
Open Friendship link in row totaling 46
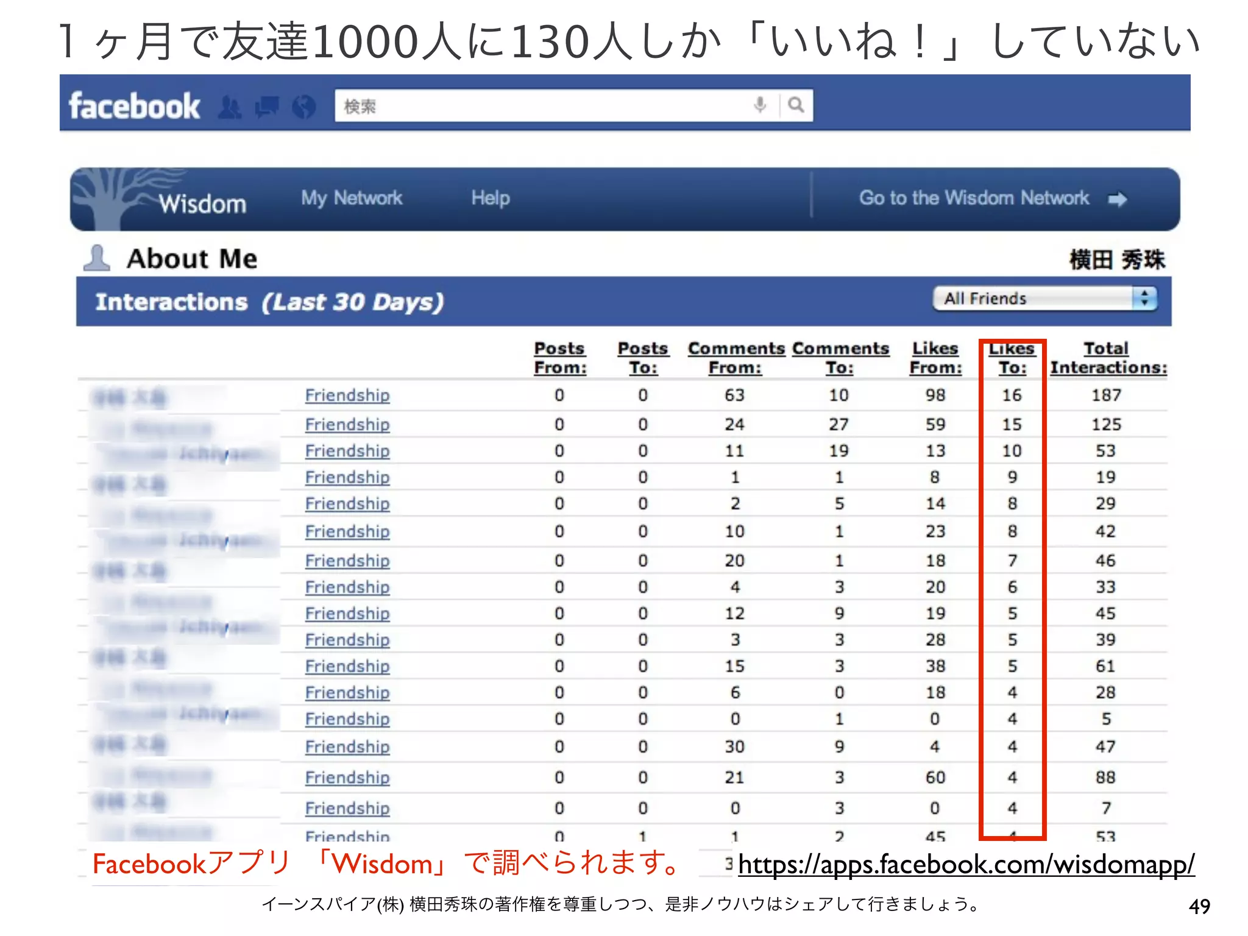pos(347,561)
